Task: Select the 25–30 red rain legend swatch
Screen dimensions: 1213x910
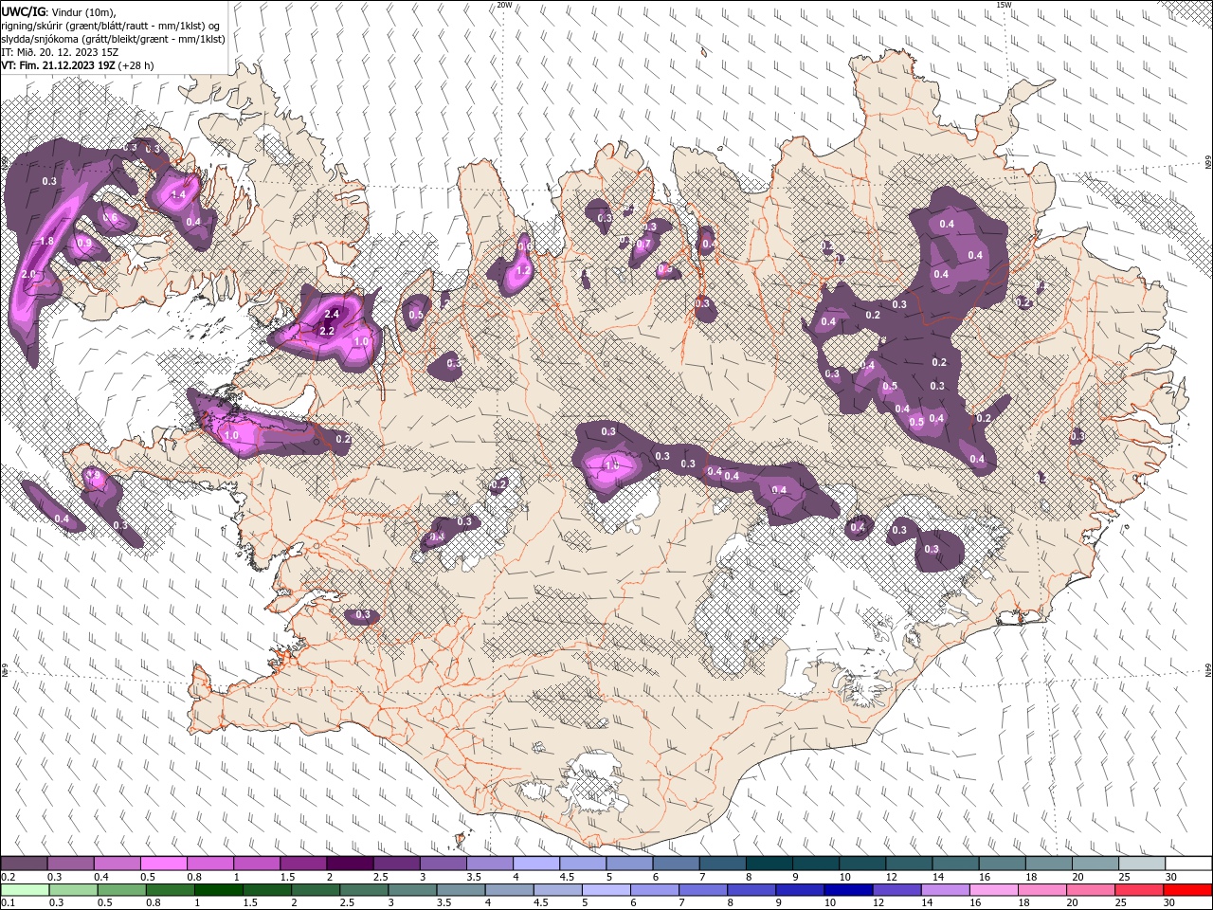Action: pos(1140,890)
